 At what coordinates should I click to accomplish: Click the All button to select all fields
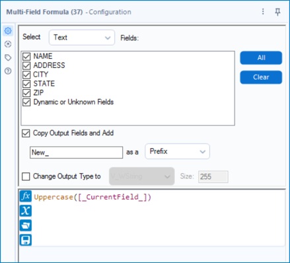261,57
